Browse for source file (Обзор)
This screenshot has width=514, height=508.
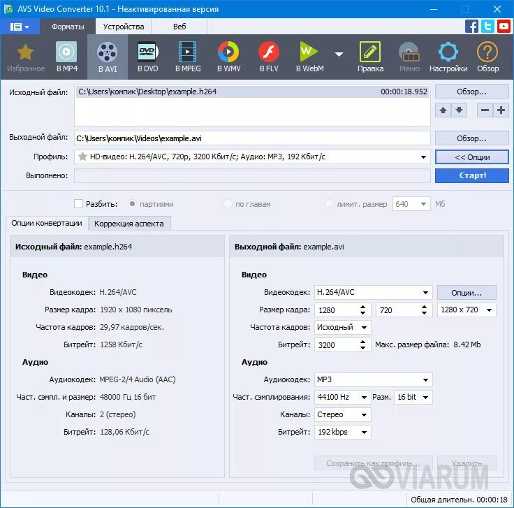(x=471, y=92)
